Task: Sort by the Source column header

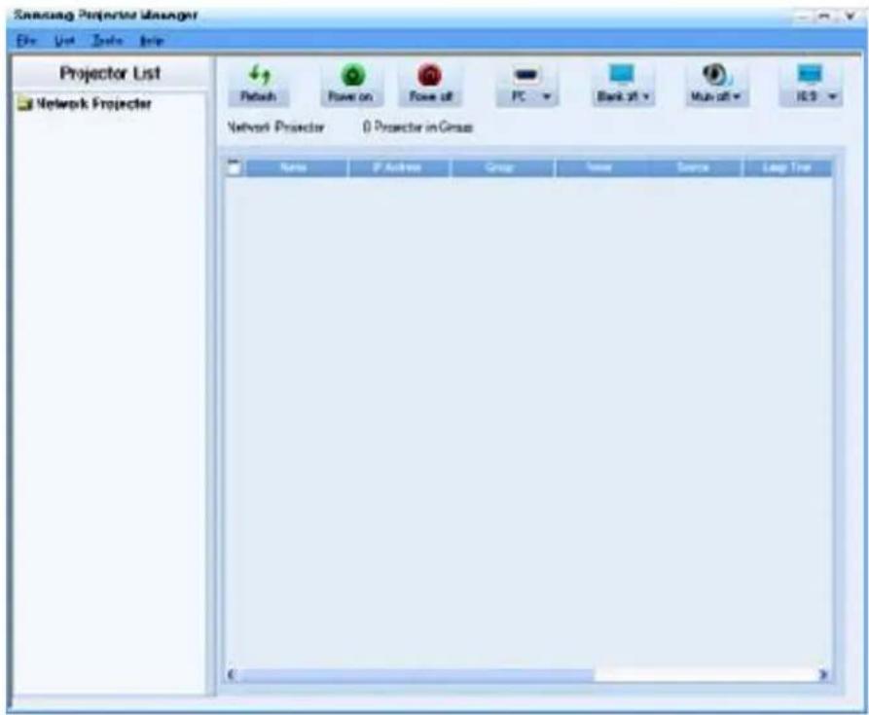Action: 694,167
